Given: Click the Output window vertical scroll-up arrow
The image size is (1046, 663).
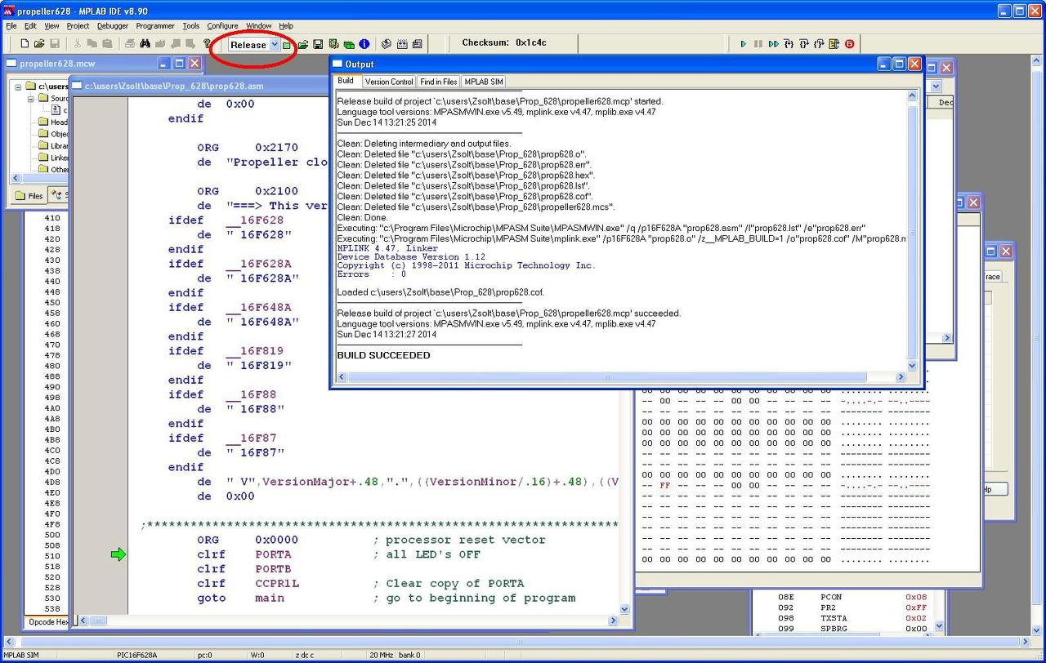Looking at the screenshot, I should click(x=913, y=96).
